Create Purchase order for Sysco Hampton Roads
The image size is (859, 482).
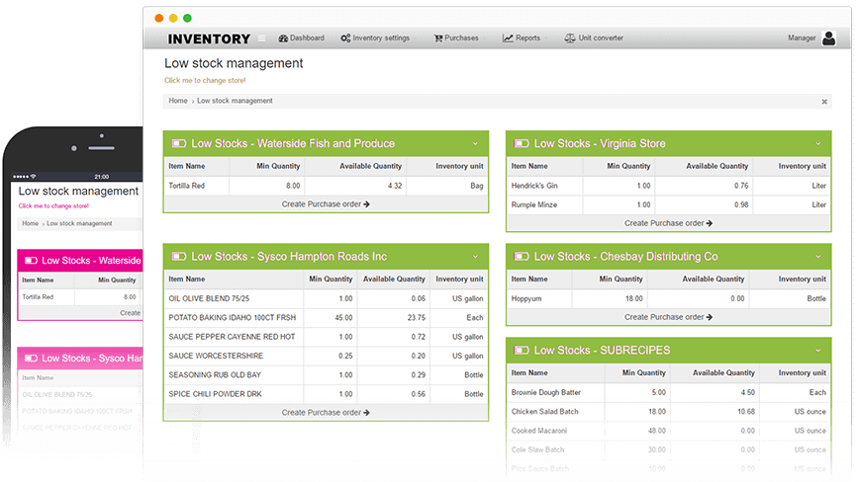pos(326,413)
